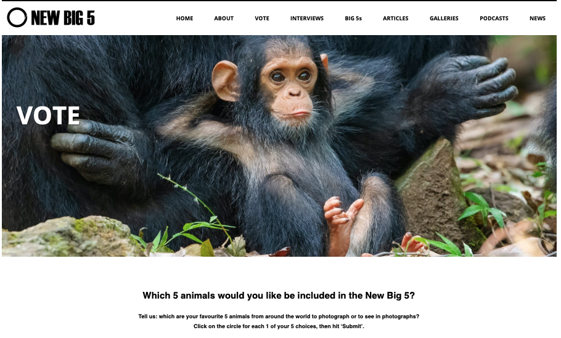Navigate to BIG 5s page
Viewport: 561px width, 338px height.
[x=353, y=18]
